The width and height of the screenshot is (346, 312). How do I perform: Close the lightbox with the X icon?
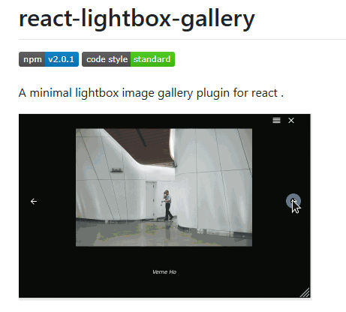(x=291, y=121)
